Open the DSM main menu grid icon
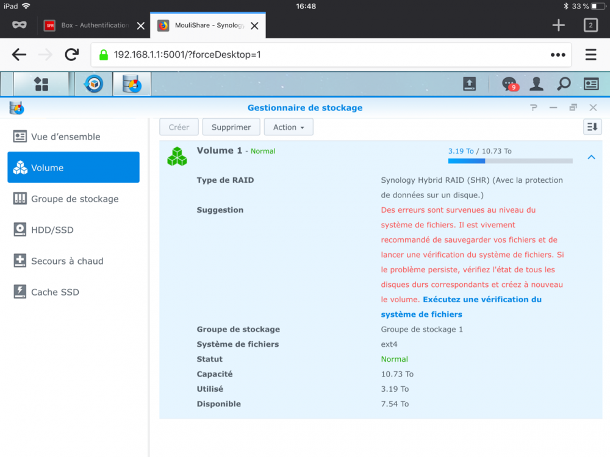The width and height of the screenshot is (610, 457). click(x=41, y=84)
